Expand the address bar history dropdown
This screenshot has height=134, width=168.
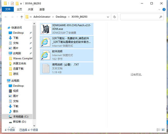[108, 17]
